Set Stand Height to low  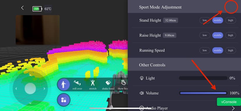click(x=205, y=20)
